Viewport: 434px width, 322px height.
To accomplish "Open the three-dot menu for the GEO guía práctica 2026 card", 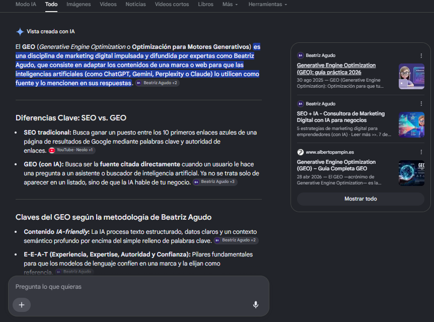I will pyautogui.click(x=421, y=56).
